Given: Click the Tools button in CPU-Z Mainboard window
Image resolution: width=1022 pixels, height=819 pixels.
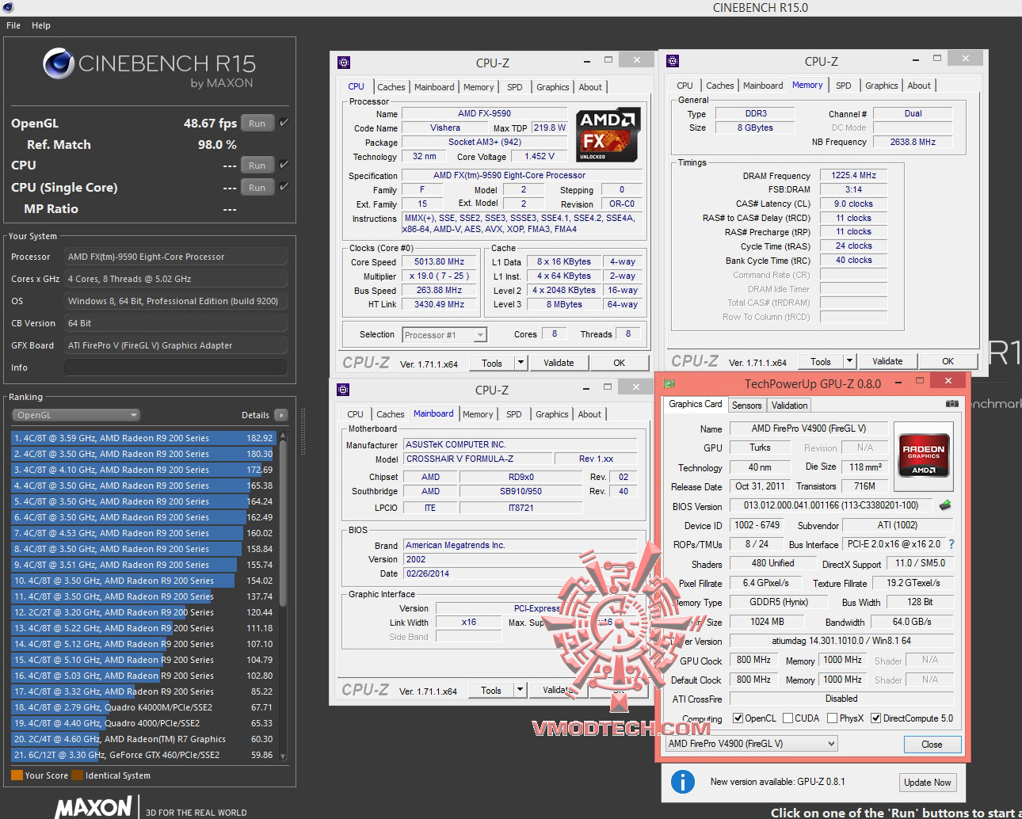Looking at the screenshot, I should click(491, 690).
